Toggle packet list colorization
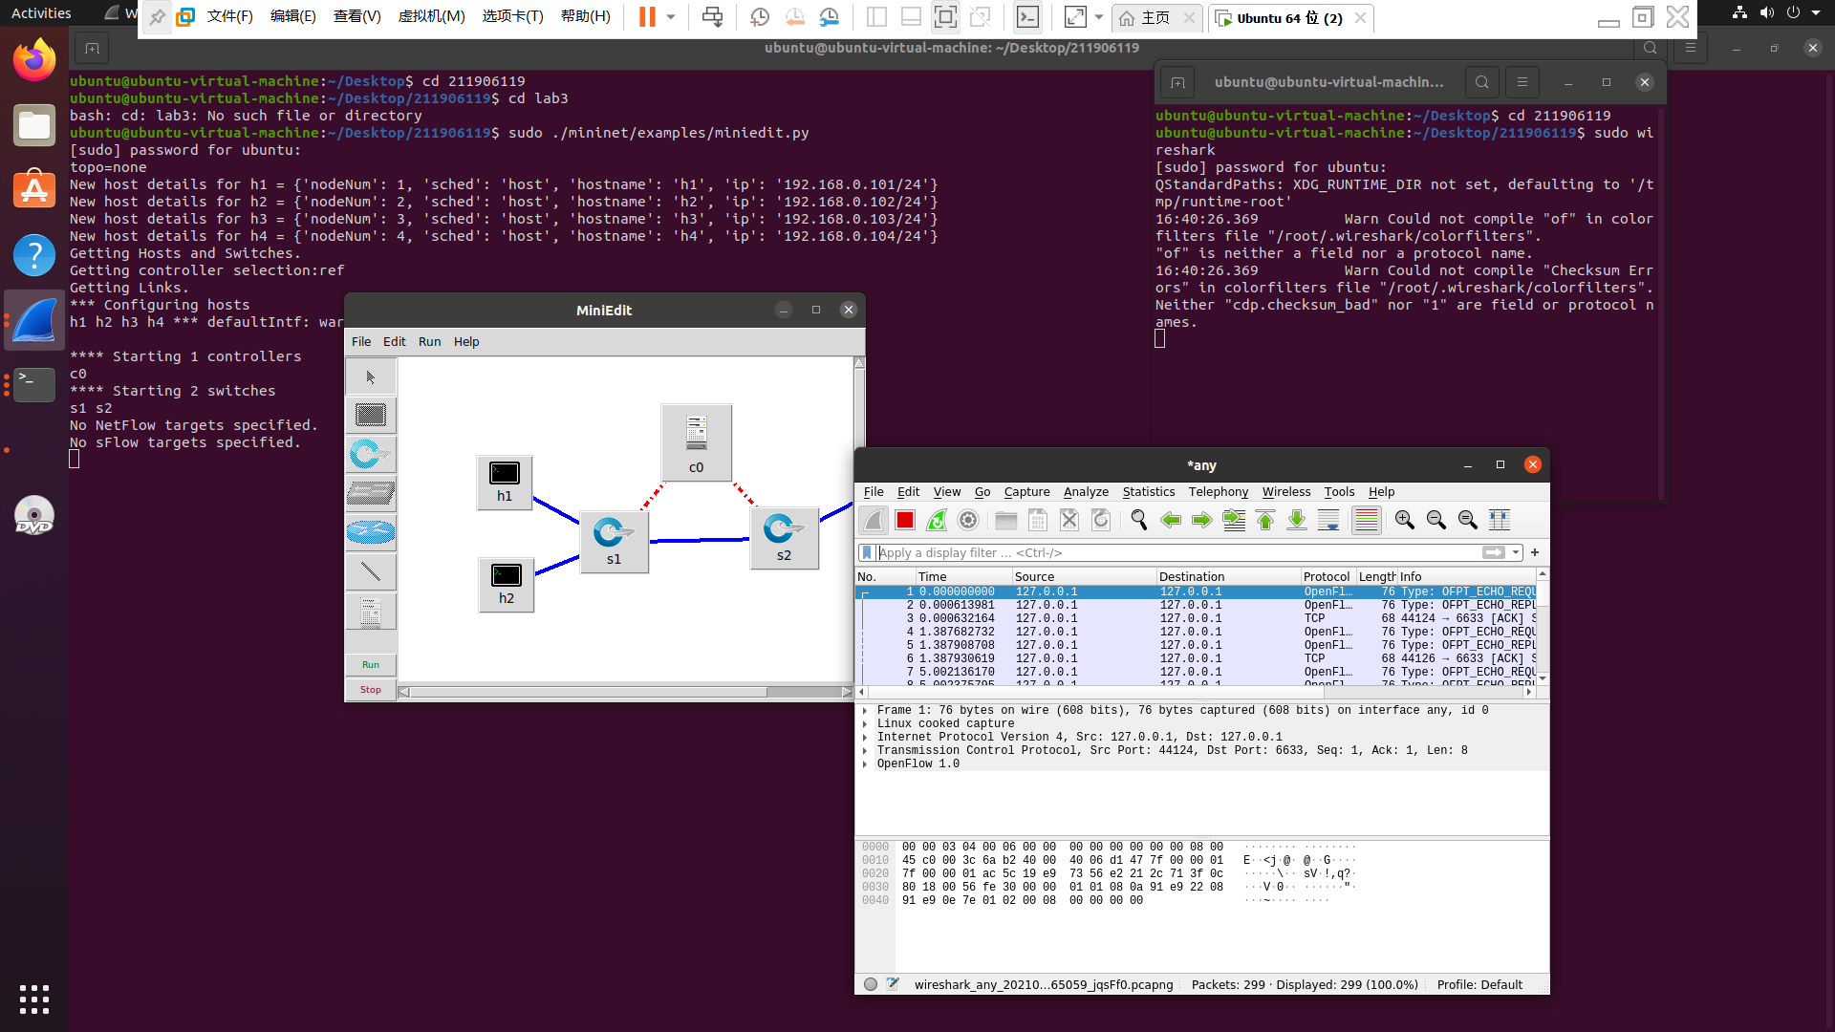This screenshot has height=1032, width=1835. [1367, 520]
